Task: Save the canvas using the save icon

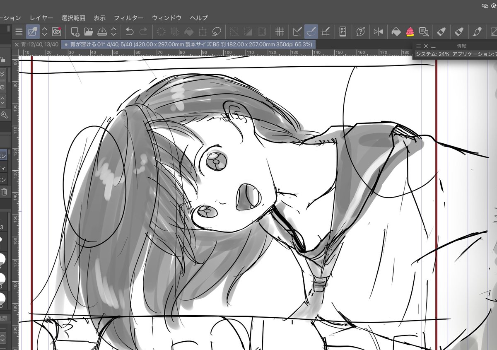Action: 102,31
